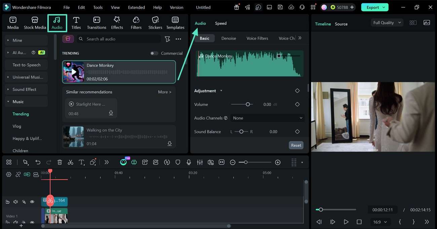
Task: Select the Dance Monkey thumbnail
Action: tap(74, 72)
